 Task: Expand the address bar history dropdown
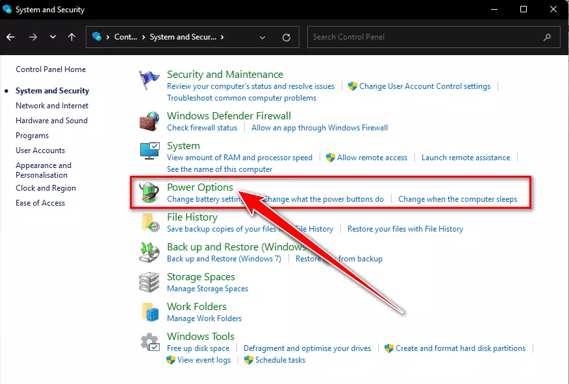(262, 38)
